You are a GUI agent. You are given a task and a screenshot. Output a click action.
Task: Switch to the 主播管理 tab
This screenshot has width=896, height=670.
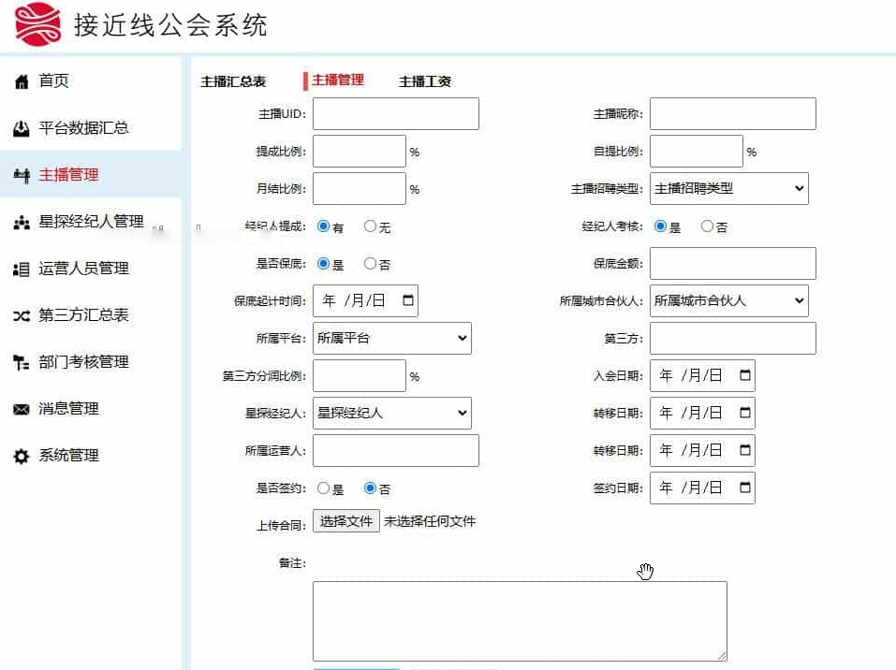(338, 80)
